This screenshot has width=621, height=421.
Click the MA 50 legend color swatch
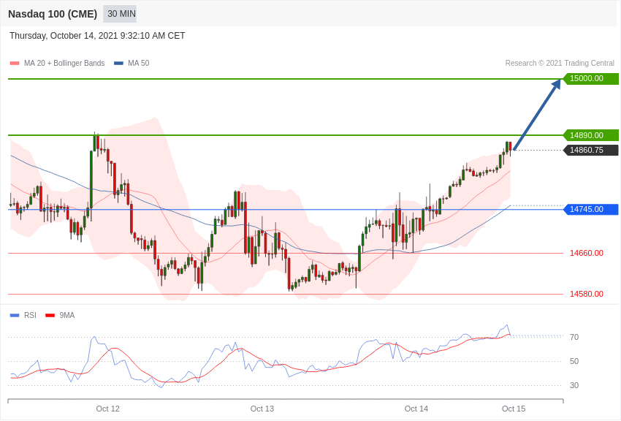[118, 64]
